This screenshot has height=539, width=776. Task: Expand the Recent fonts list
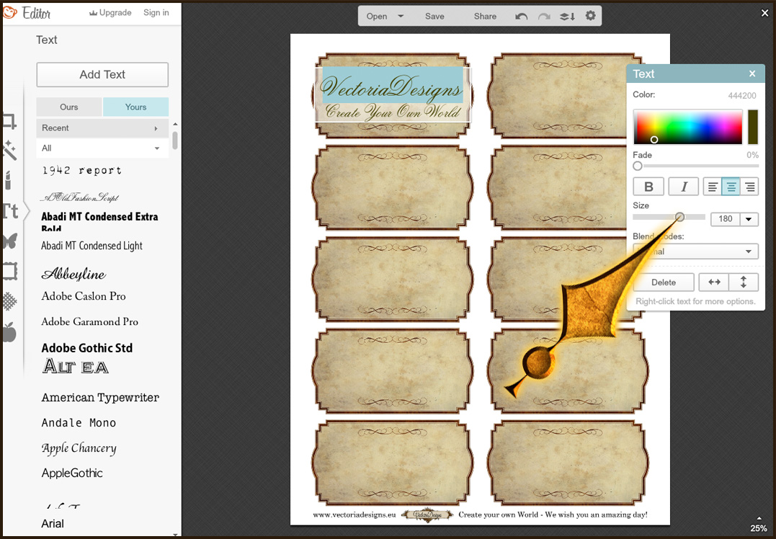(x=102, y=128)
